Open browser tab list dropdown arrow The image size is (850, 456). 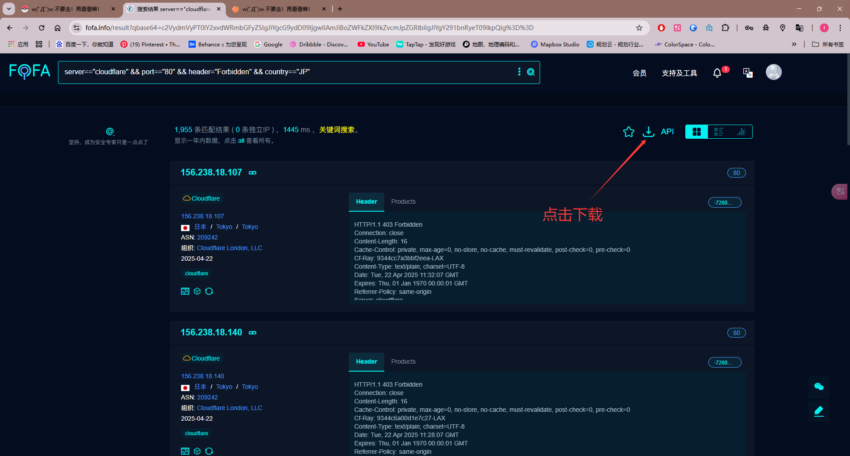[9, 9]
